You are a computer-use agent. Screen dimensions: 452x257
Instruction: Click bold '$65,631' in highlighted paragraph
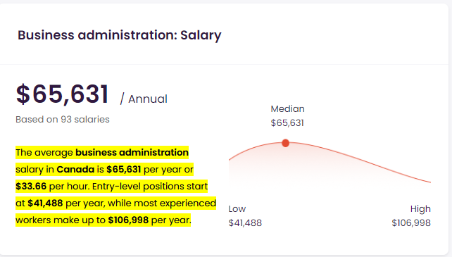(x=124, y=169)
